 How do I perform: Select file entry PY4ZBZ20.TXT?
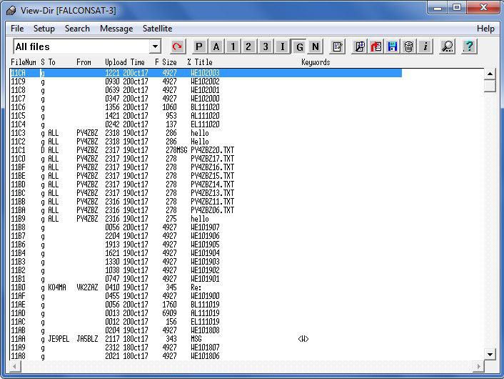212,149
